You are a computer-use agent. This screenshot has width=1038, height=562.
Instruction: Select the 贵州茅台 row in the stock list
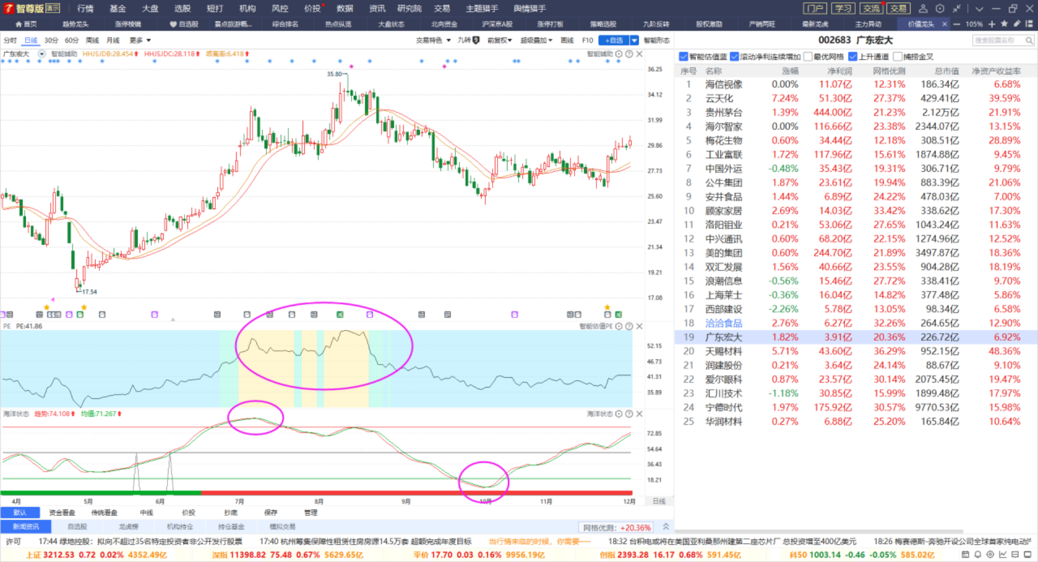[x=856, y=113]
